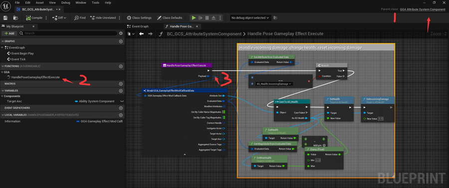Click the Add button in My Blueprint
This screenshot has height=188, width=449.
pos(9,33)
